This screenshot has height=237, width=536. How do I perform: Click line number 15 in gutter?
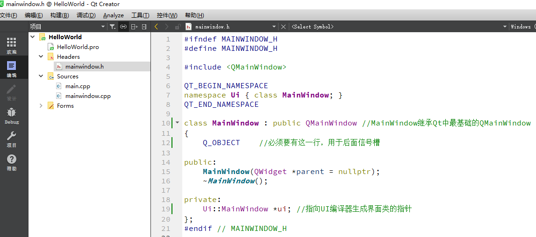tap(166, 171)
